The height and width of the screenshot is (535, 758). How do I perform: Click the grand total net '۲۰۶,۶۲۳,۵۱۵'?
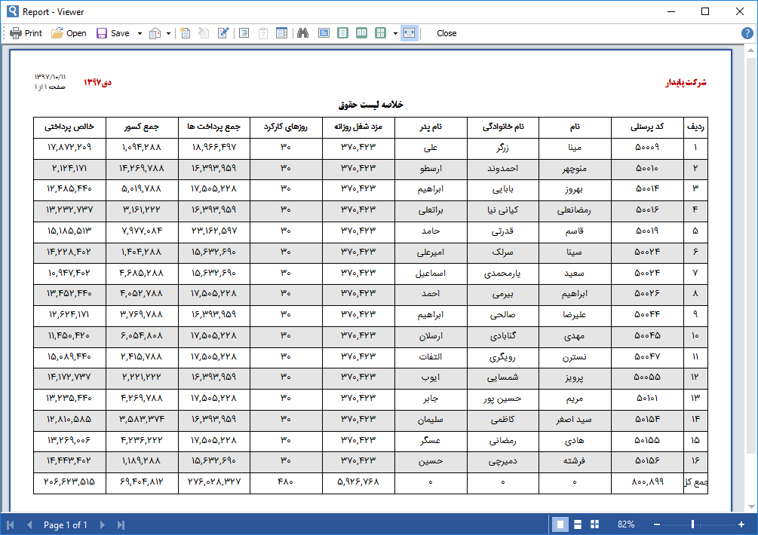tap(69, 482)
